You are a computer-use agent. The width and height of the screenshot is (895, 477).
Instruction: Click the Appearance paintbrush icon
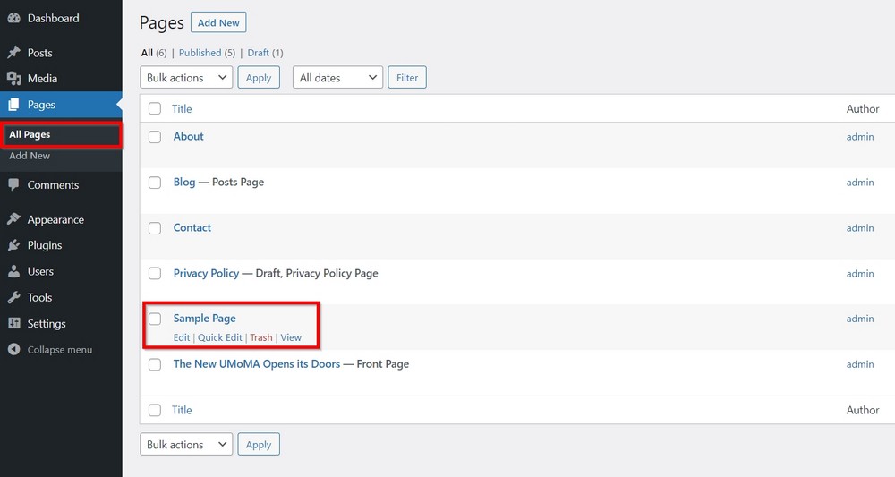[13, 219]
